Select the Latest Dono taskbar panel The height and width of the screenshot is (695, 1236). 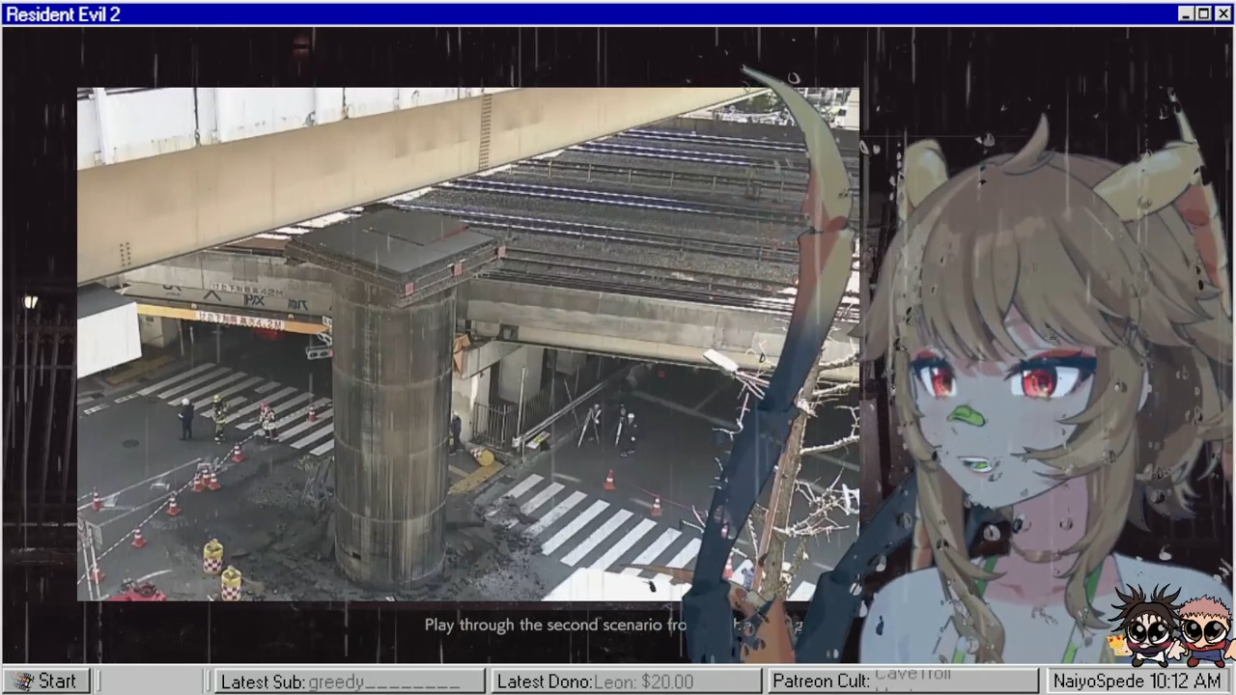click(x=626, y=681)
